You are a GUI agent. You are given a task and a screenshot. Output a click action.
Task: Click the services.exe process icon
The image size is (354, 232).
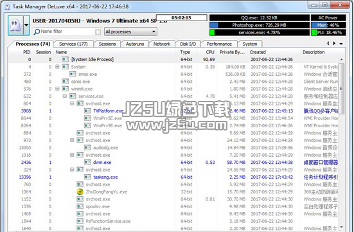click(x=73, y=96)
